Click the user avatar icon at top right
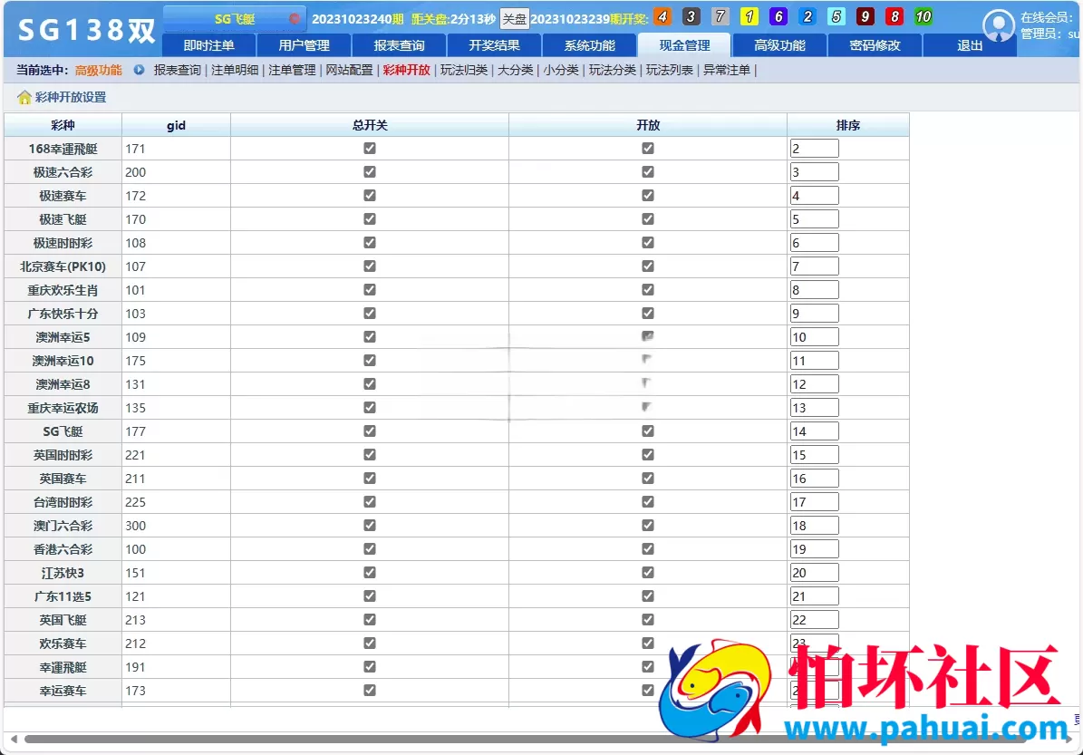1083x755 pixels. tap(998, 25)
